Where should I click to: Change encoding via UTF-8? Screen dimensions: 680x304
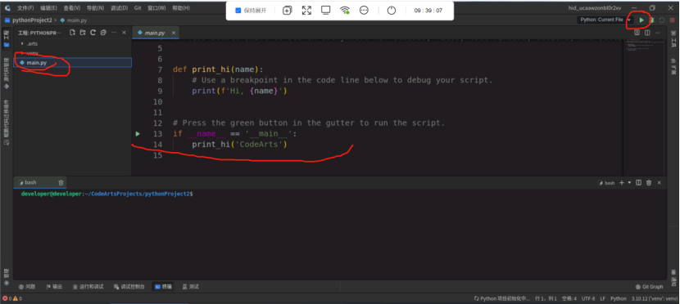click(x=588, y=298)
